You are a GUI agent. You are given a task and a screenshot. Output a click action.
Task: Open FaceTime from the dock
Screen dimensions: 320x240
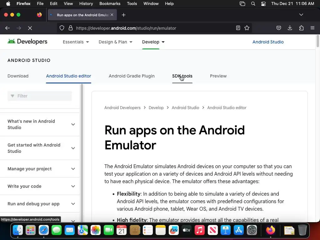coord(108,230)
